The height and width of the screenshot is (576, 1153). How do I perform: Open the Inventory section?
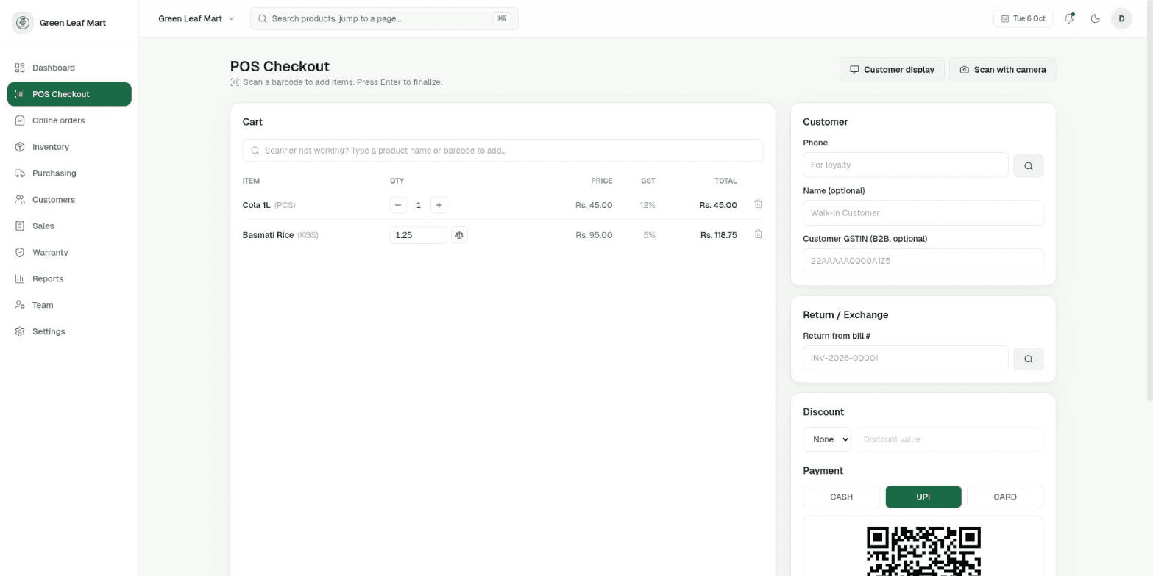pyautogui.click(x=69, y=147)
